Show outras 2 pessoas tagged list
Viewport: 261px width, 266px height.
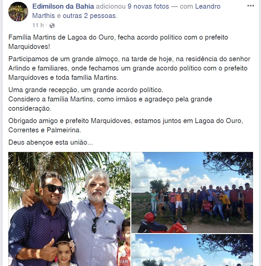[x=89, y=16]
